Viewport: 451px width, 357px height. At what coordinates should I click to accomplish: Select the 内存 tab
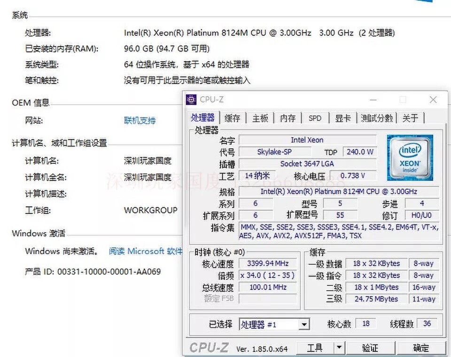coord(288,119)
